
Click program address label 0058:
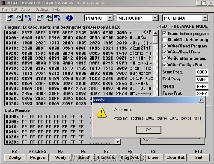(x=12, y=88)
